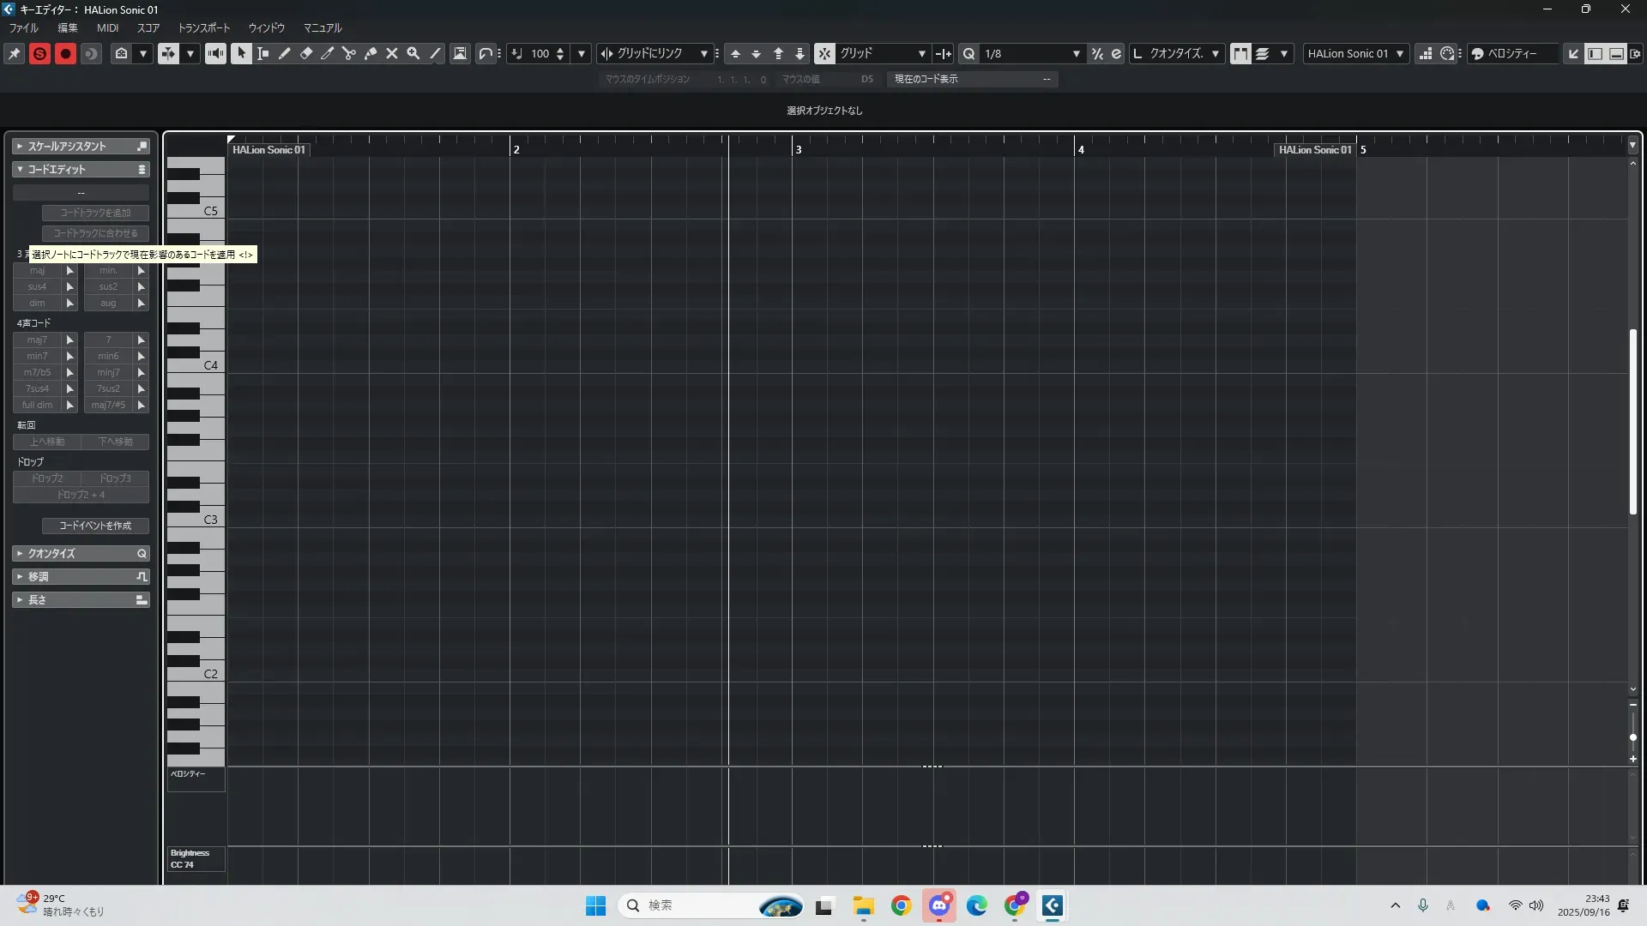The height and width of the screenshot is (926, 1647).
Task: Select the Draw pencil tool
Action: 285,53
